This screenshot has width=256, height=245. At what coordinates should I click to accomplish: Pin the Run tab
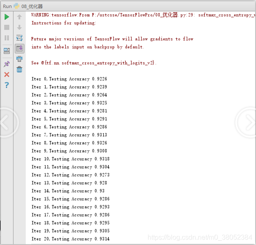tap(7, 64)
